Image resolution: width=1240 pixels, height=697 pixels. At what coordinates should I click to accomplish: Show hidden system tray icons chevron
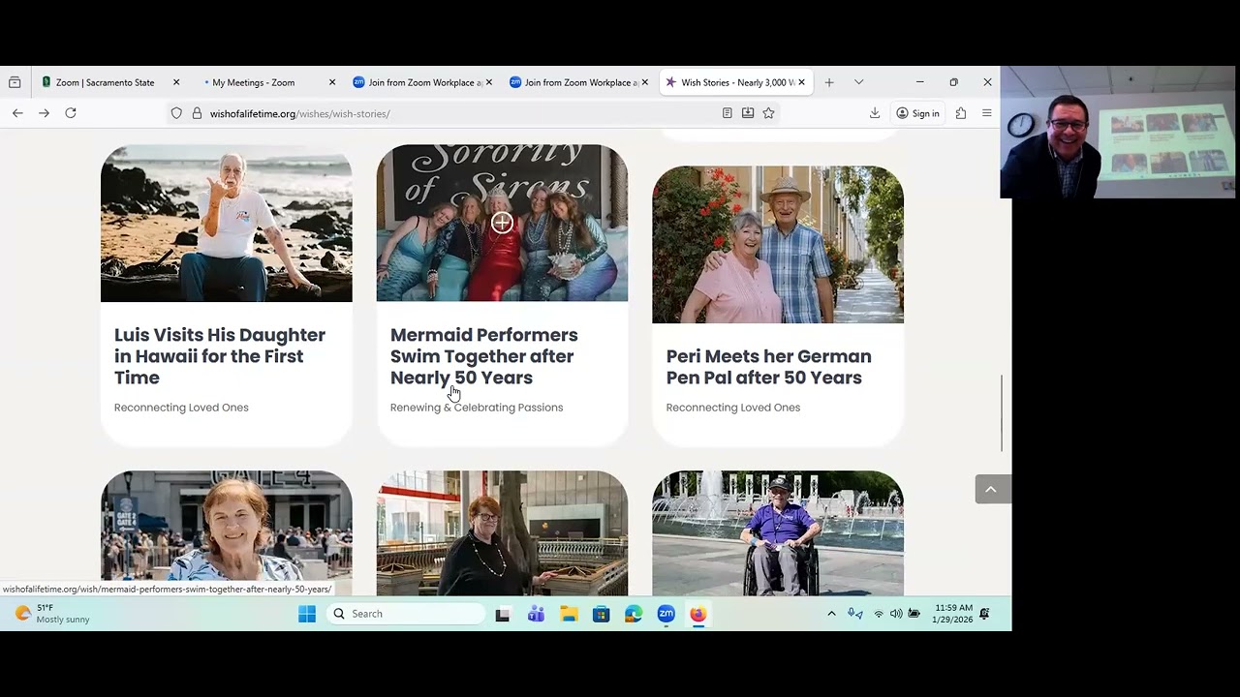pyautogui.click(x=831, y=614)
